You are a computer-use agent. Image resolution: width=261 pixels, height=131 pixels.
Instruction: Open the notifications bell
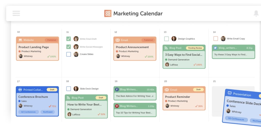(256, 14)
